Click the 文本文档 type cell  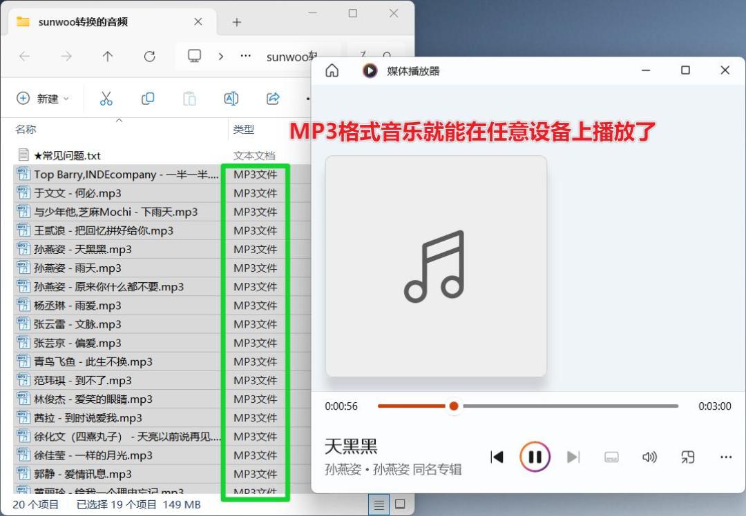point(254,156)
